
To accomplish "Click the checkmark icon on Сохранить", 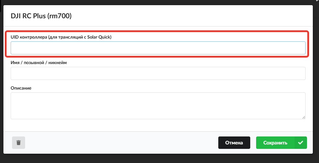I will [300, 143].
